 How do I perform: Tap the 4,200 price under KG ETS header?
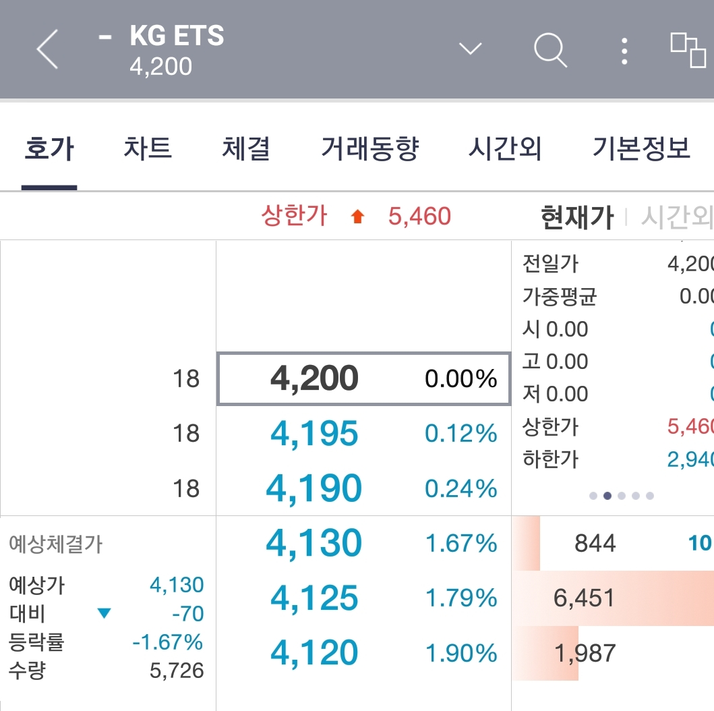(160, 67)
